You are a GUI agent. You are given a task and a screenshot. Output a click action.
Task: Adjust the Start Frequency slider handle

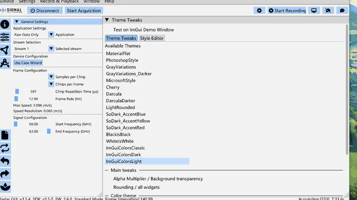pyautogui.click(x=15, y=124)
